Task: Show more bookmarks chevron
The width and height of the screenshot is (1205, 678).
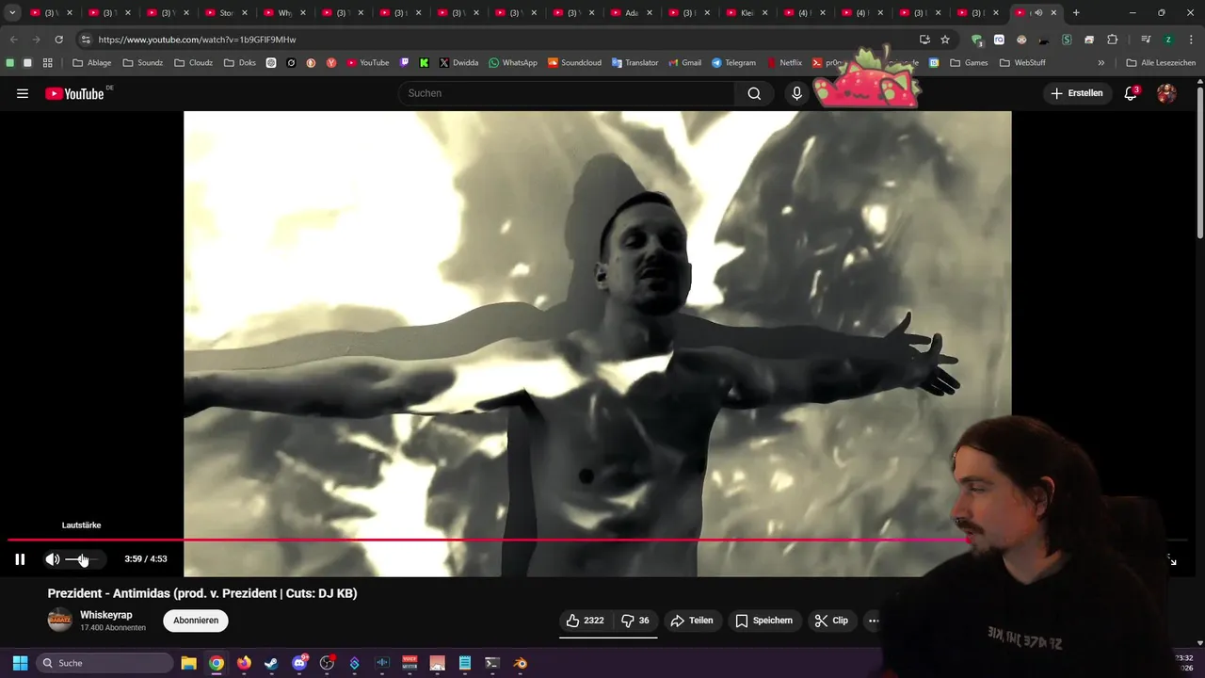Action: coord(1101,63)
